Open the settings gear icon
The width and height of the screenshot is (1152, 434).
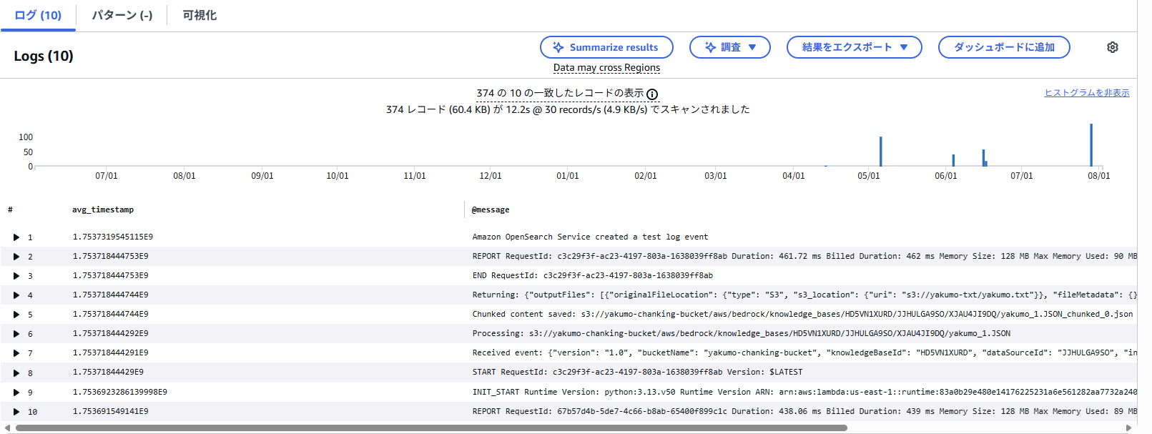(x=1113, y=47)
